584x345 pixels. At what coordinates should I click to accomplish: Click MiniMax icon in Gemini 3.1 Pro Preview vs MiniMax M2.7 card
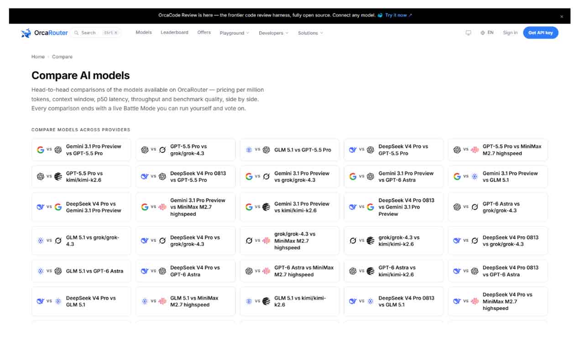coord(162,207)
